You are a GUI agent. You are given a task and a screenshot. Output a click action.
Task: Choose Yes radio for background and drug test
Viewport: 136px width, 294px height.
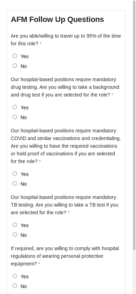(15, 107)
